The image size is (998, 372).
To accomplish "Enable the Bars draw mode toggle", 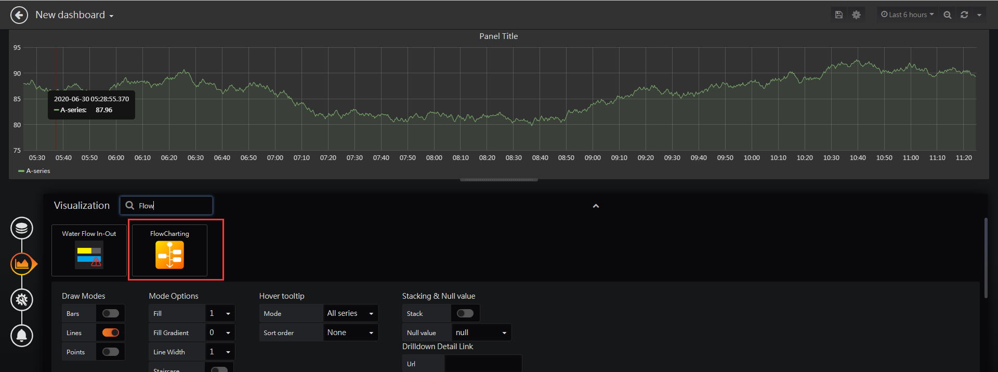I will pos(111,313).
